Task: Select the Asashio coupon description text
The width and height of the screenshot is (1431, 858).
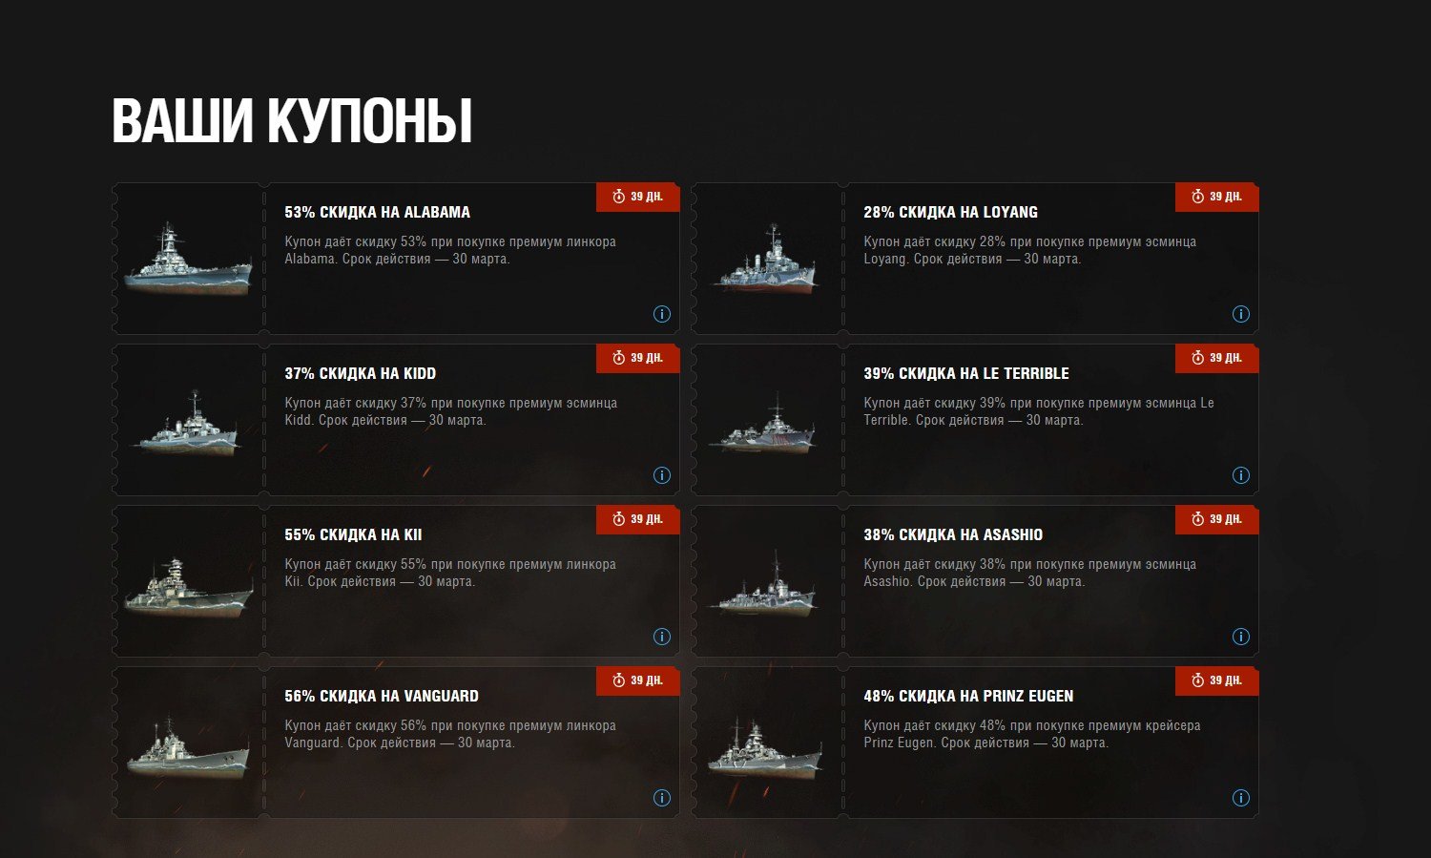Action: point(1029,573)
